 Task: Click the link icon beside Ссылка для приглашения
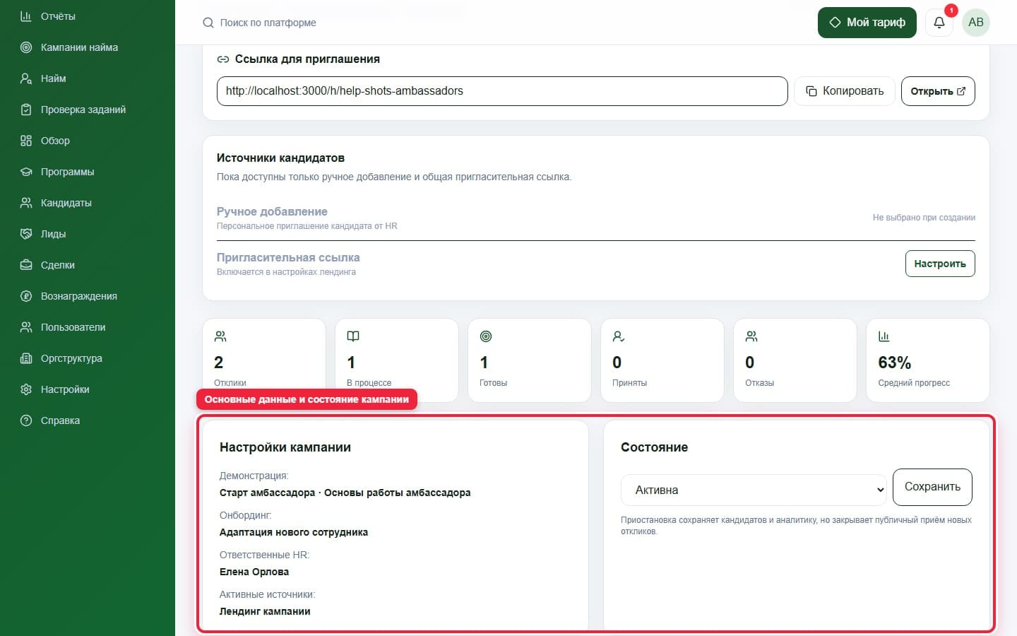(223, 59)
